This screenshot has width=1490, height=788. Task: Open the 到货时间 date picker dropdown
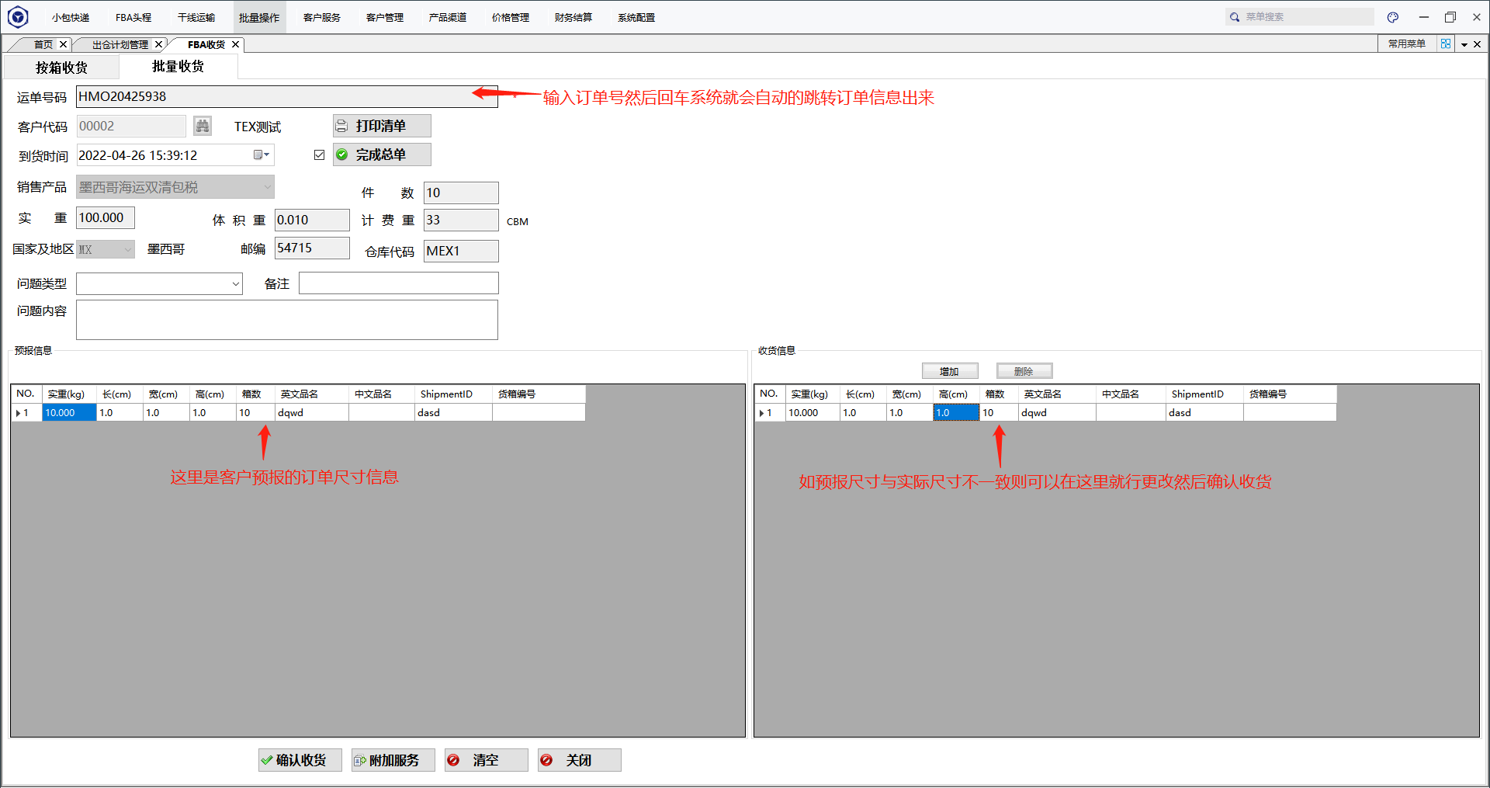262,155
